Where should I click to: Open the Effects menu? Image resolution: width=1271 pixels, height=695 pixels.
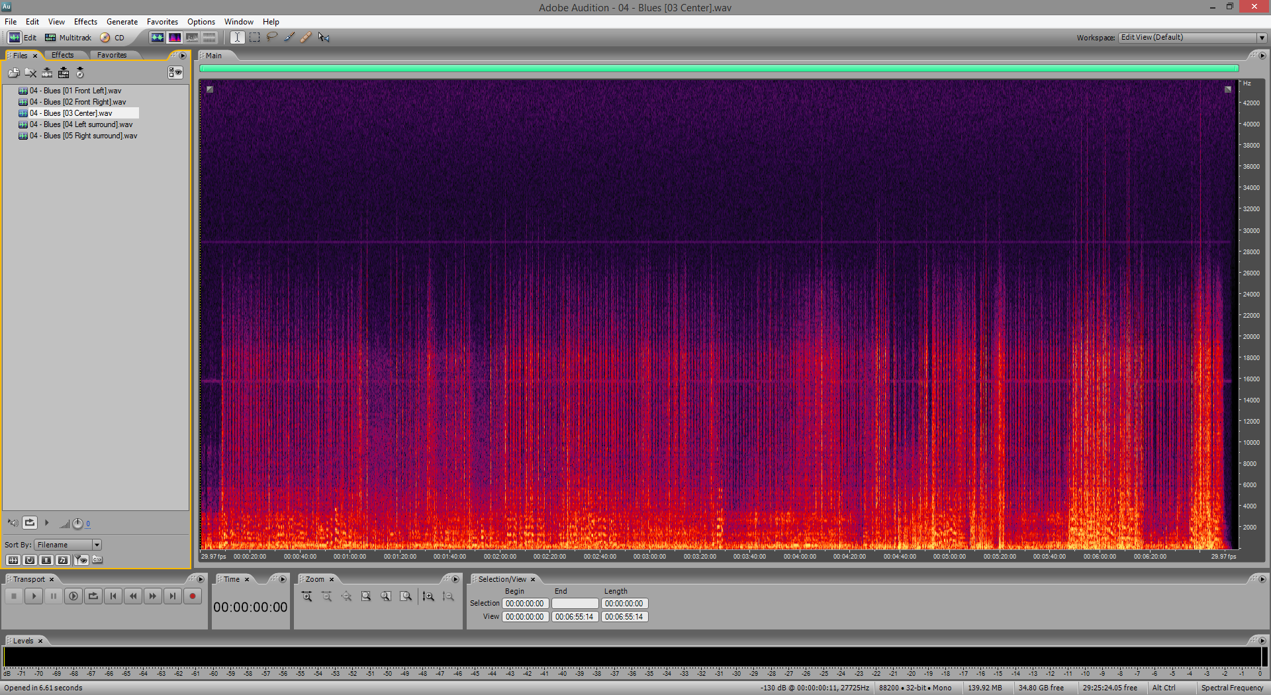tap(85, 22)
